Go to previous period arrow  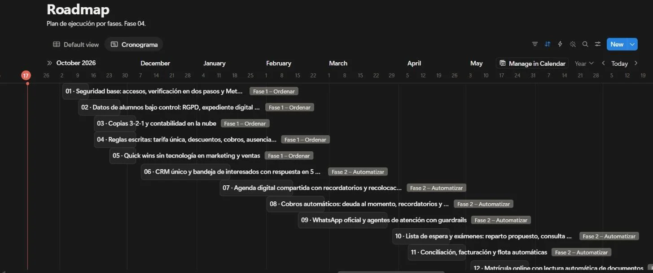[x=604, y=63]
